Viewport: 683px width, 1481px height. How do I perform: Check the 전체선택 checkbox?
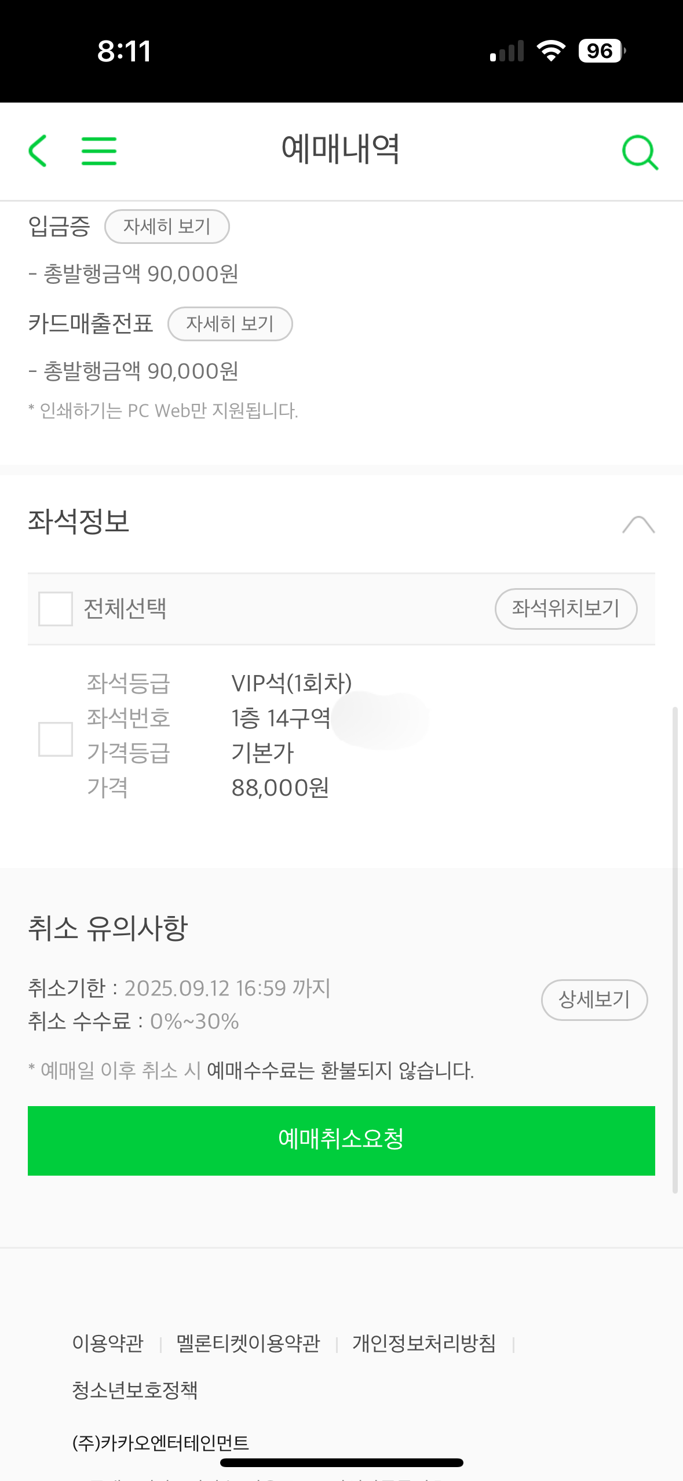56,609
